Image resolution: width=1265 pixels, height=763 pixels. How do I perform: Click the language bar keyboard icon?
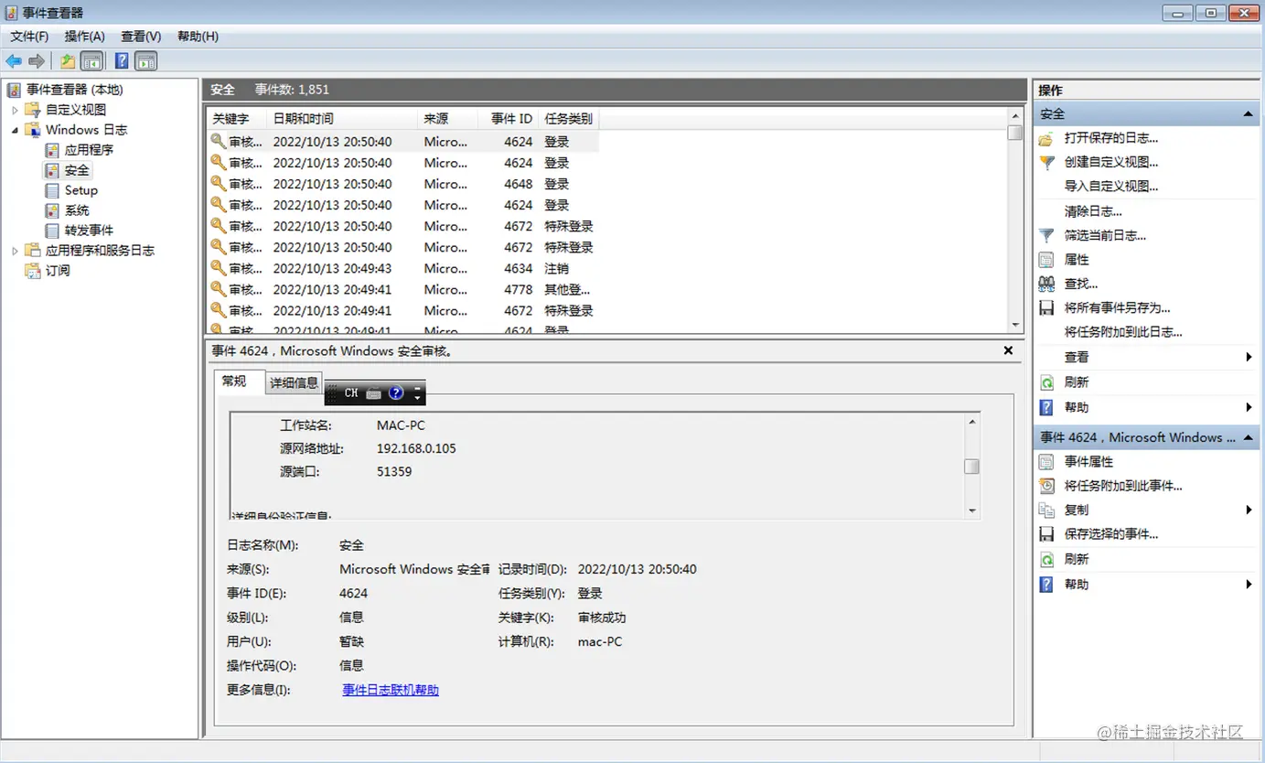coord(373,393)
